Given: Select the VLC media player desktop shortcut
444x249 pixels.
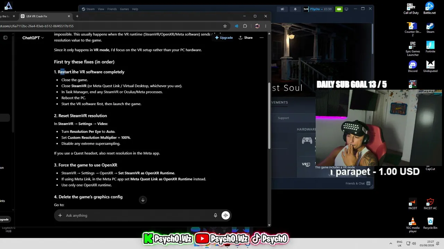Looking at the screenshot, I should [x=413, y=225].
